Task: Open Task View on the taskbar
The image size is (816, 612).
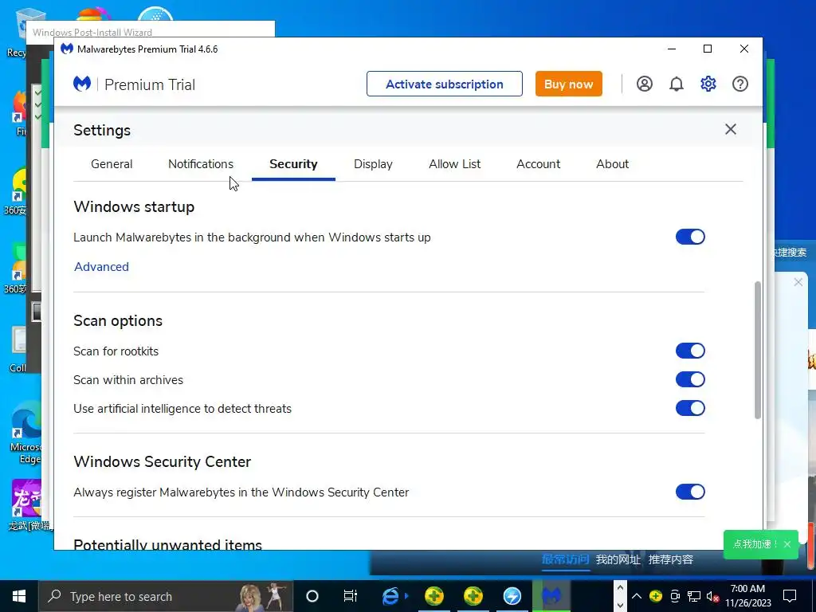Action: point(351,596)
